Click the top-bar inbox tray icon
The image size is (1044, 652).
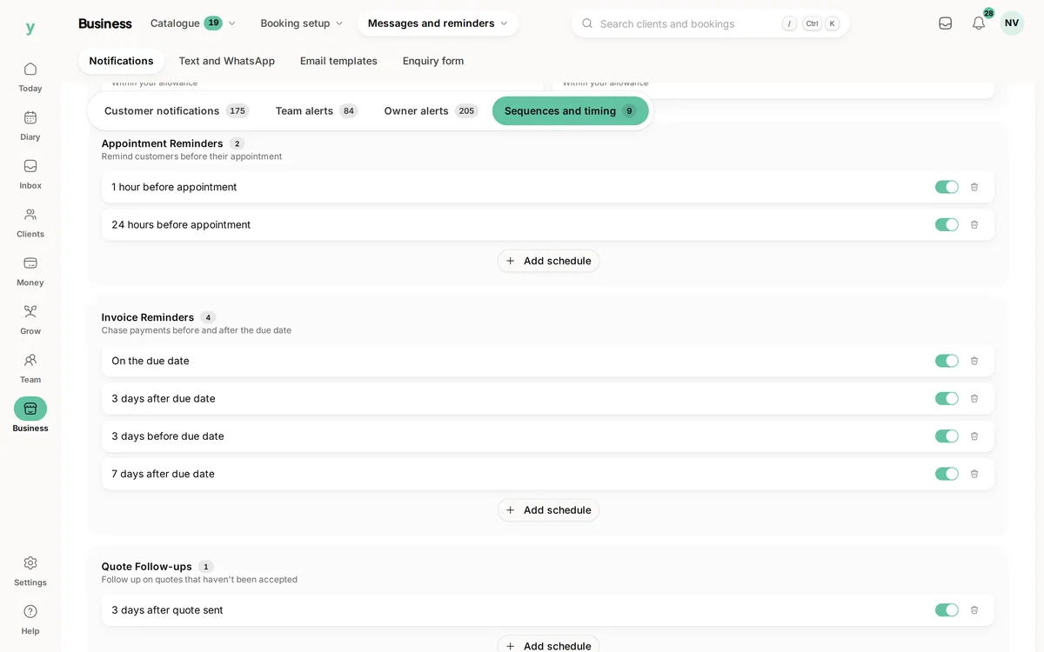(x=945, y=23)
